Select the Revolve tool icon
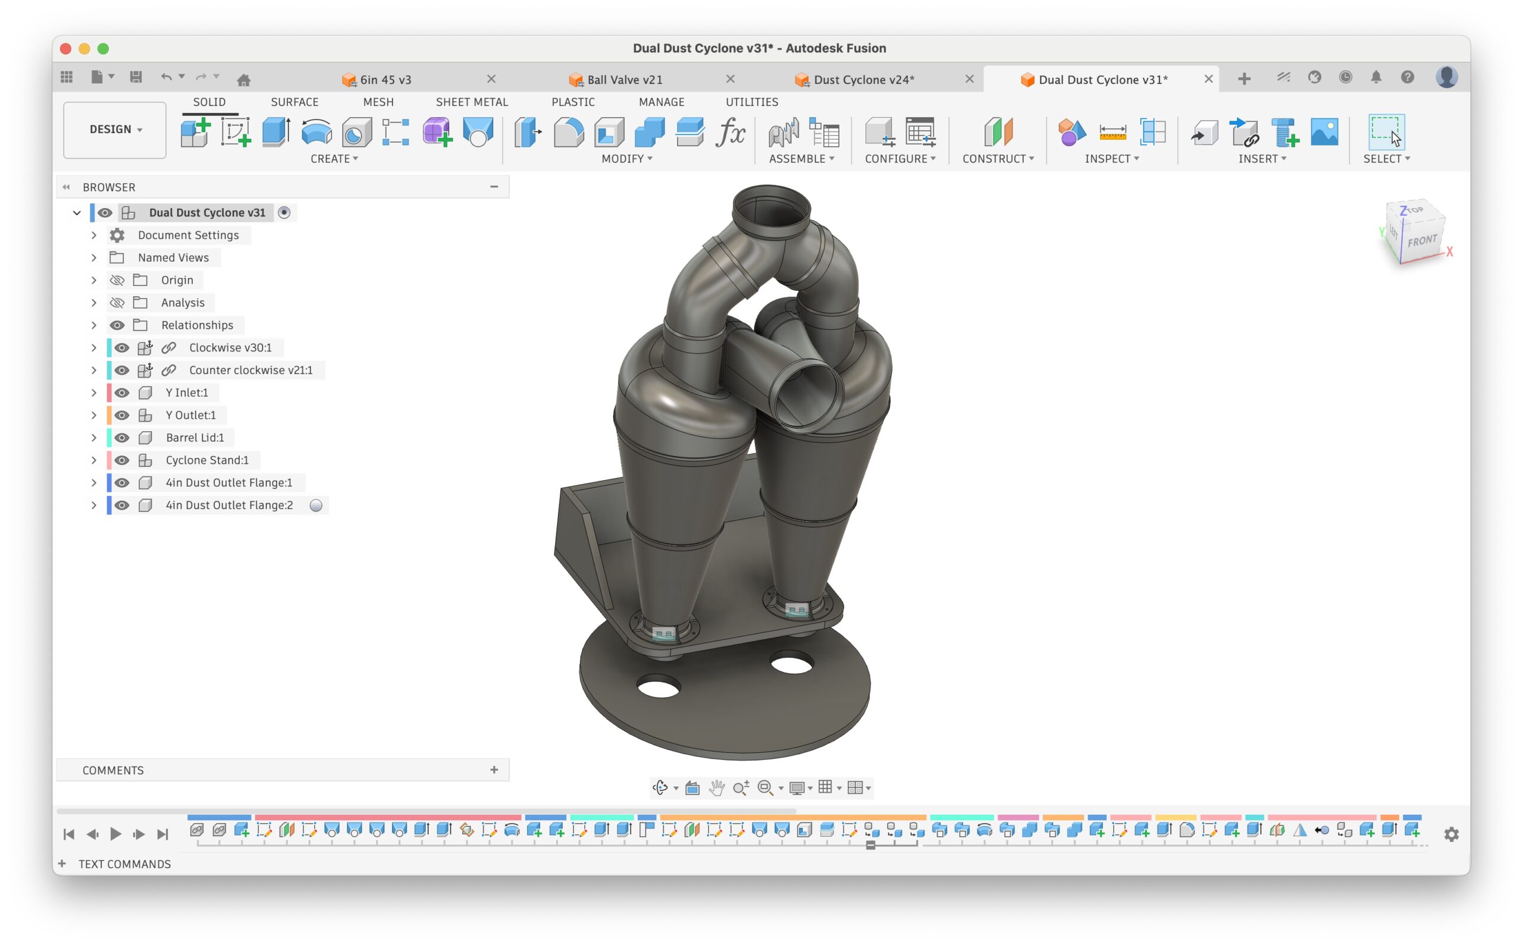Screen dimensions: 1523x945 [316, 132]
